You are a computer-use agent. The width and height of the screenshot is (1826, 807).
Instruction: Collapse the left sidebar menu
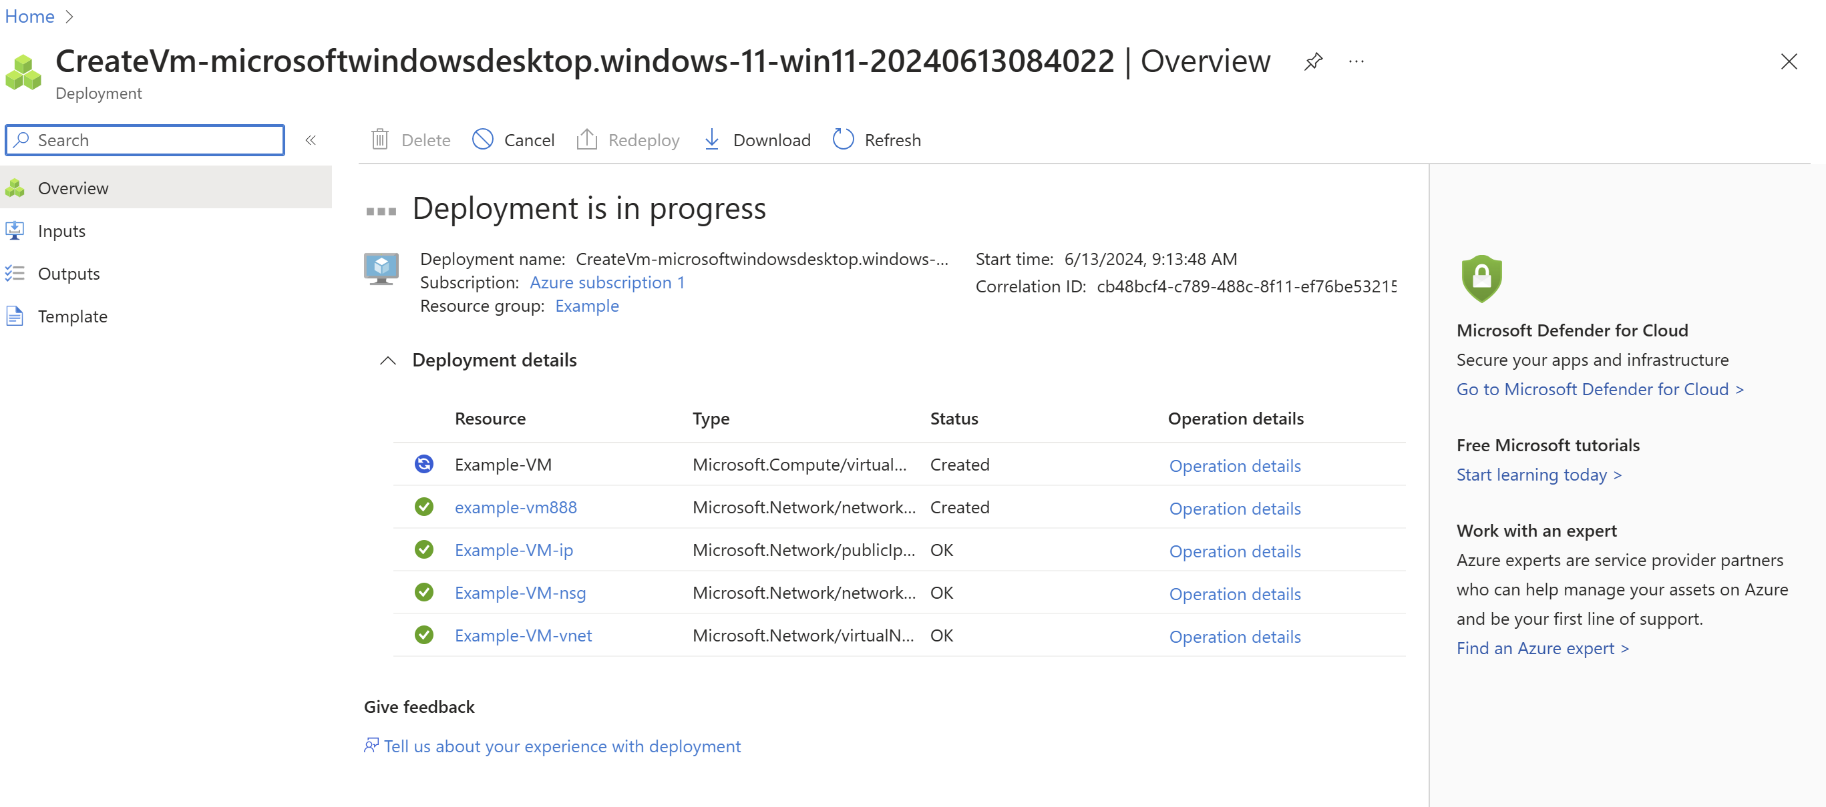tap(311, 140)
